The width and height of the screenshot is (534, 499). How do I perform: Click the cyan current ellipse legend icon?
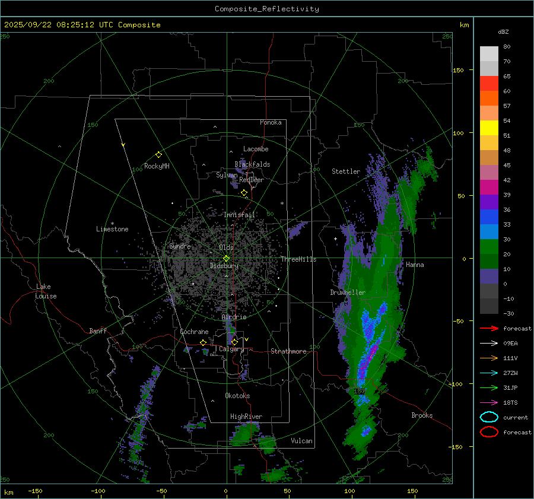pos(488,417)
